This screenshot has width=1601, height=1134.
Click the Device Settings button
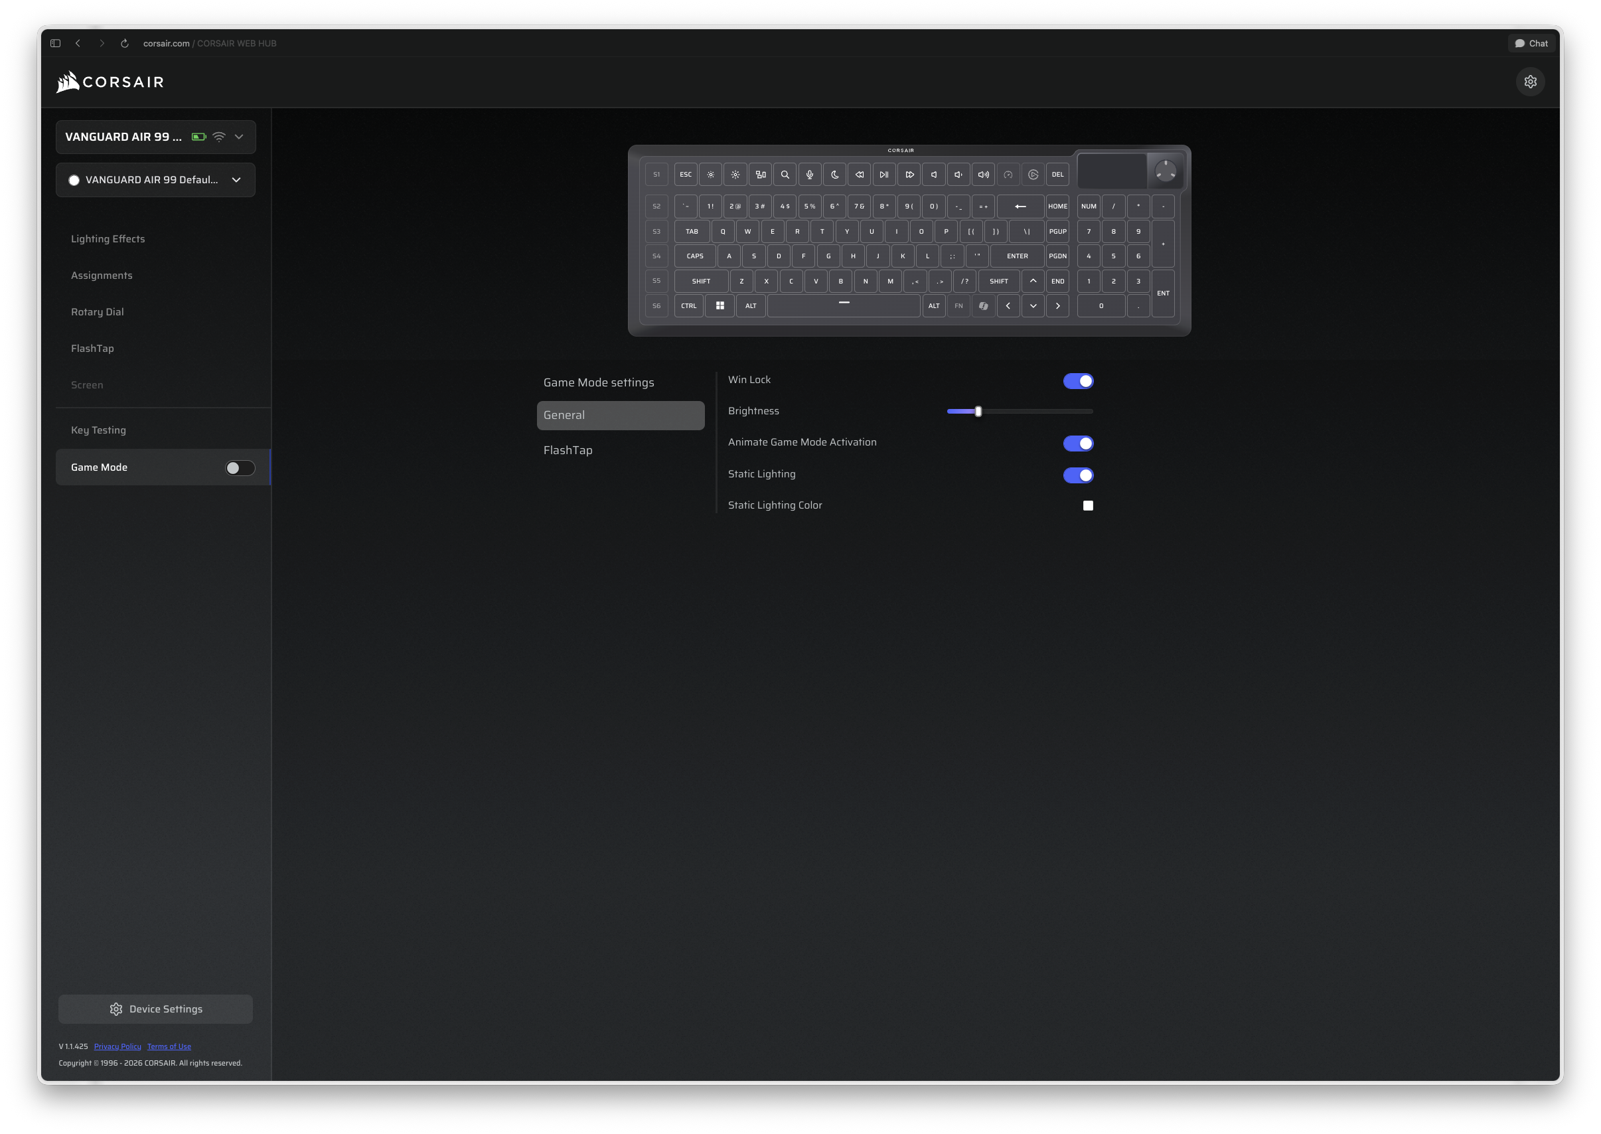(155, 1009)
